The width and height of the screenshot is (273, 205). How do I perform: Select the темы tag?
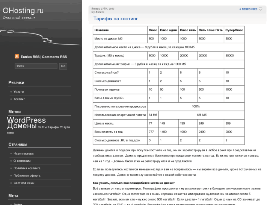(10, 133)
